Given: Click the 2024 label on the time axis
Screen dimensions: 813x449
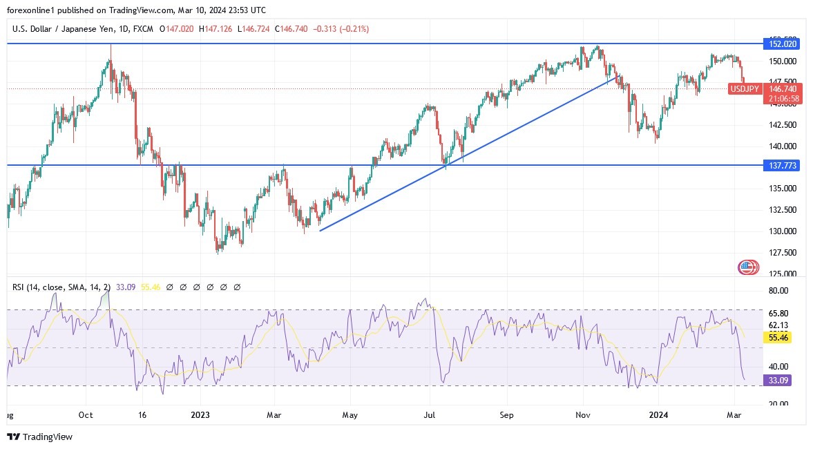Looking at the screenshot, I should click(x=658, y=415).
